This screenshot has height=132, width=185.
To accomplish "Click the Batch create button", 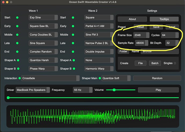I will [x=155, y=63].
